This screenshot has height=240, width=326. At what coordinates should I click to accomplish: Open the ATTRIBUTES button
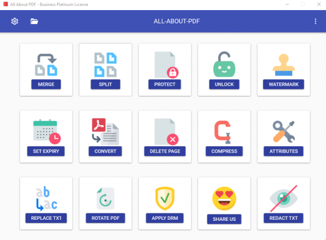pyautogui.click(x=283, y=151)
